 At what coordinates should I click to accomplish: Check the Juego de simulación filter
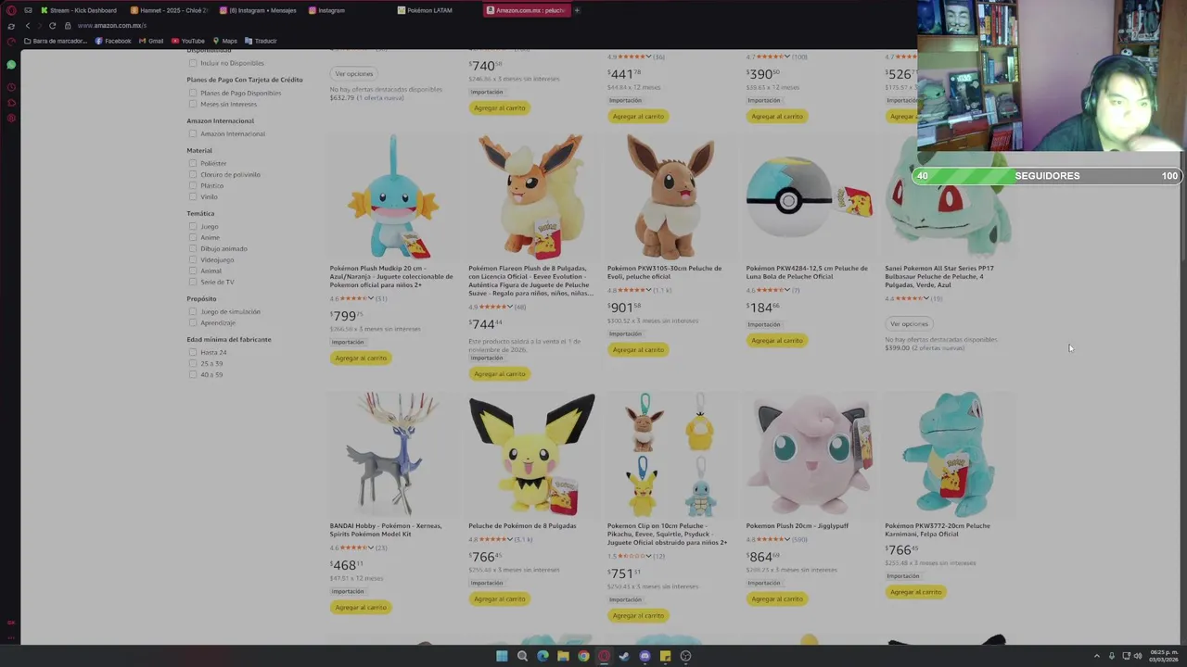coord(193,311)
